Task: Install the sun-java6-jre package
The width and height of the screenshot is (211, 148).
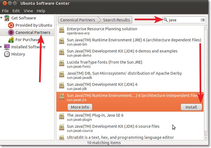Action: 191,107
